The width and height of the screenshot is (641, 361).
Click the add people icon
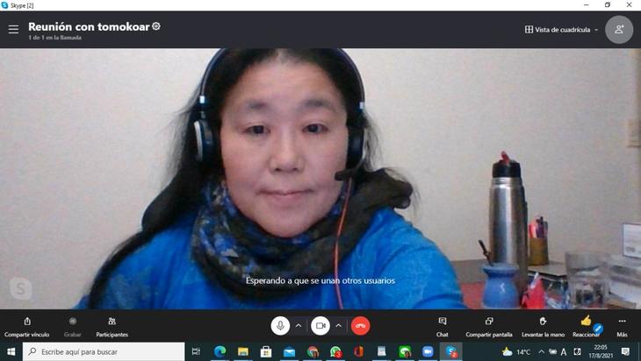tap(618, 29)
